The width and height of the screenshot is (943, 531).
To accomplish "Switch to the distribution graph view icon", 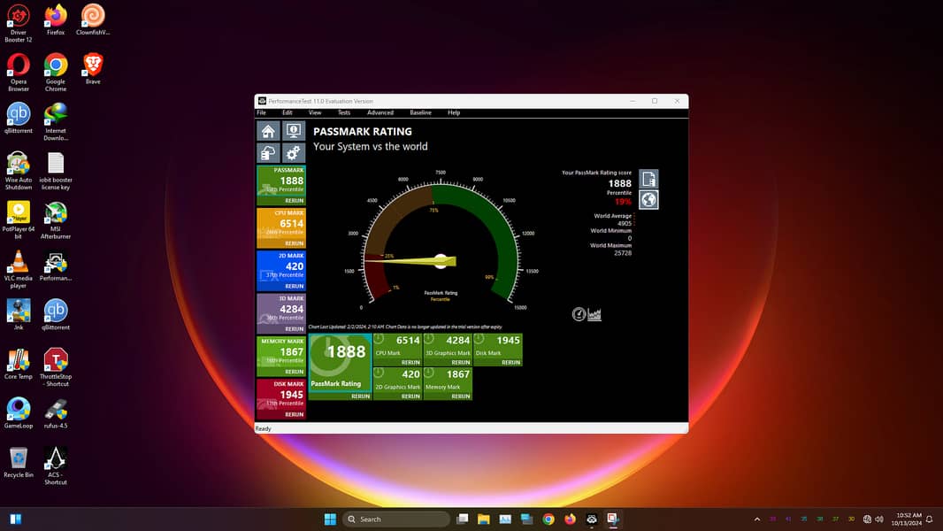I will pos(594,314).
